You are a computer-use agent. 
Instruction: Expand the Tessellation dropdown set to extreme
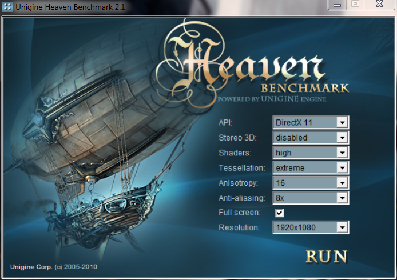tap(311, 167)
